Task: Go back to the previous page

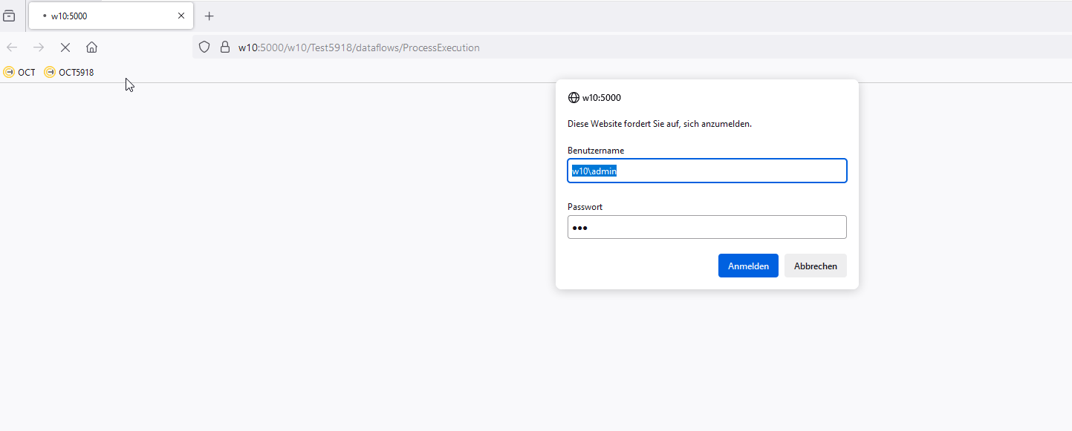Action: [12, 47]
